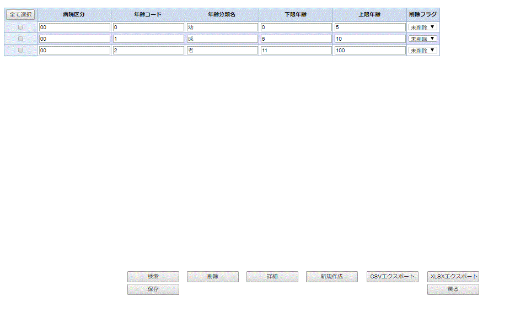Viewport: 515px width, 318px height.
Task: Click the 下限年齢 column header
Action: [x=296, y=15]
